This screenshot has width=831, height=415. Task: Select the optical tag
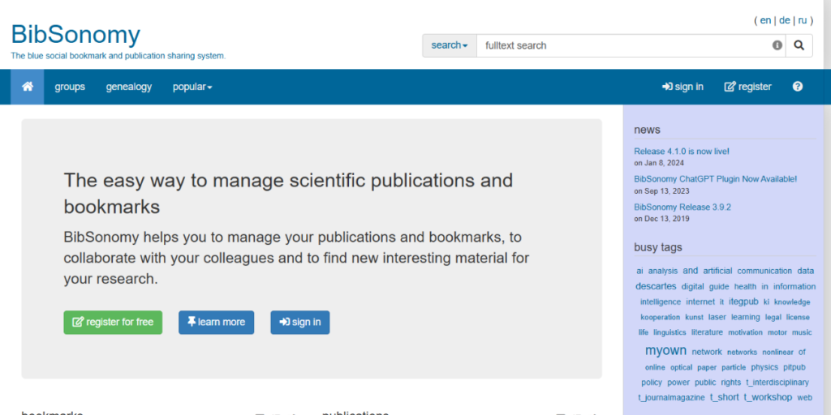[682, 367]
